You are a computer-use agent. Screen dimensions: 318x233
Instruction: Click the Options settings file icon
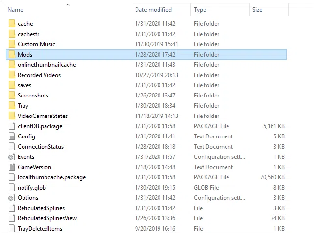click(x=12, y=198)
